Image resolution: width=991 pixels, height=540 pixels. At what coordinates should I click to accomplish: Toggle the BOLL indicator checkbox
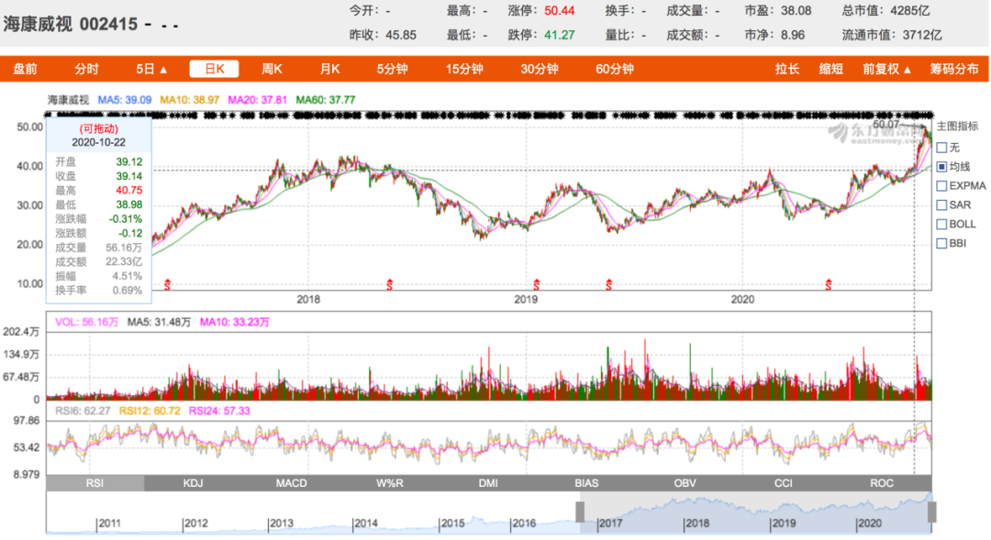tap(941, 224)
